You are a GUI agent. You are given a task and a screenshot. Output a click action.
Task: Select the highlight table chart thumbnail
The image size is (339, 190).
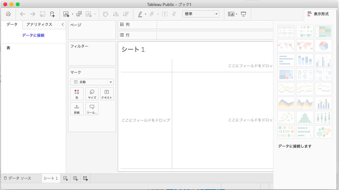tap(323, 31)
